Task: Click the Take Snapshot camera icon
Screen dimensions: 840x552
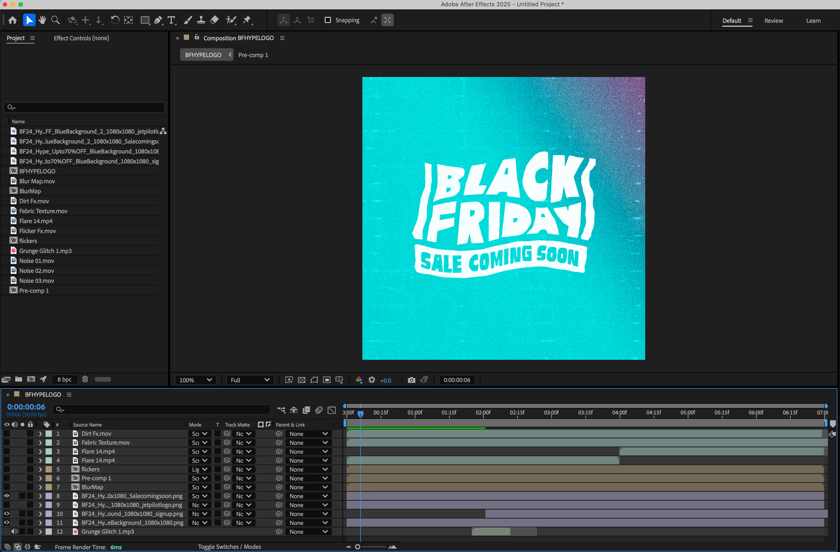Action: pos(411,380)
